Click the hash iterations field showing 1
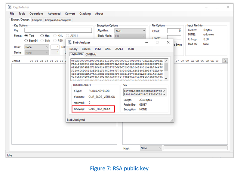 pyautogui.click(x=55, y=47)
